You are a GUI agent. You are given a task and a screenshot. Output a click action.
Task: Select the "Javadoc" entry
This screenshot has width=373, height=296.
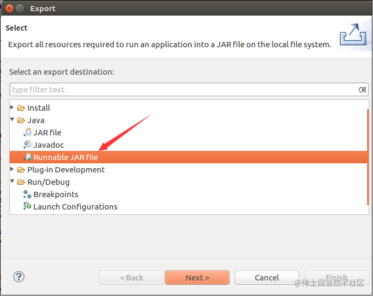[x=48, y=145]
